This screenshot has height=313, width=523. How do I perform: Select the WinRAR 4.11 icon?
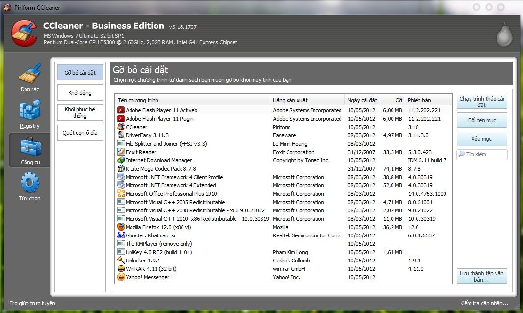pyautogui.click(x=121, y=269)
